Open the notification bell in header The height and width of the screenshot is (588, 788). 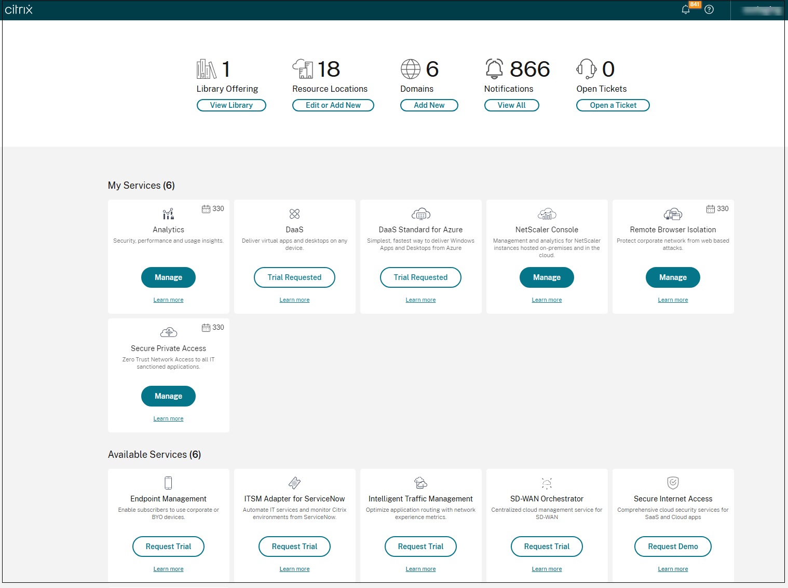click(686, 9)
